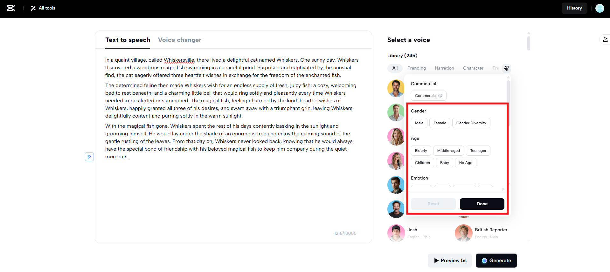The width and height of the screenshot is (610, 272).
Task: Open the user profile avatar
Action: [600, 8]
